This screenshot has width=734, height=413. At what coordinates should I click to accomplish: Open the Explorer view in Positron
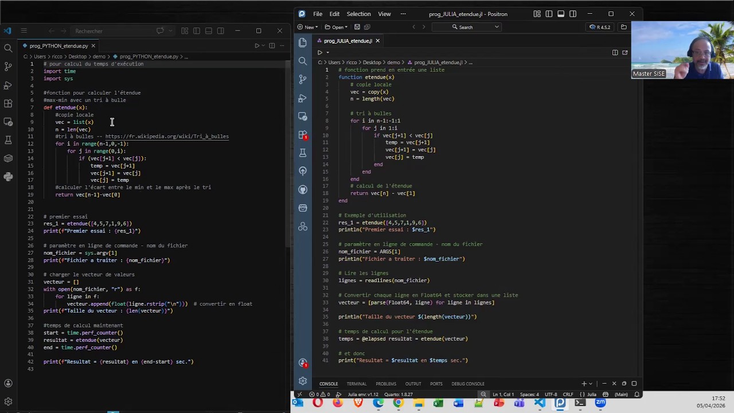pyautogui.click(x=303, y=42)
